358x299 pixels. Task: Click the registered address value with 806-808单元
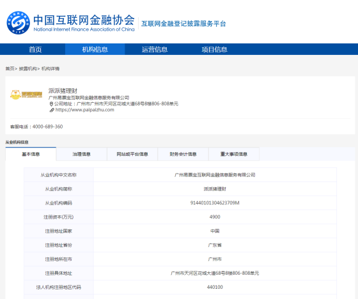[x=215, y=273]
